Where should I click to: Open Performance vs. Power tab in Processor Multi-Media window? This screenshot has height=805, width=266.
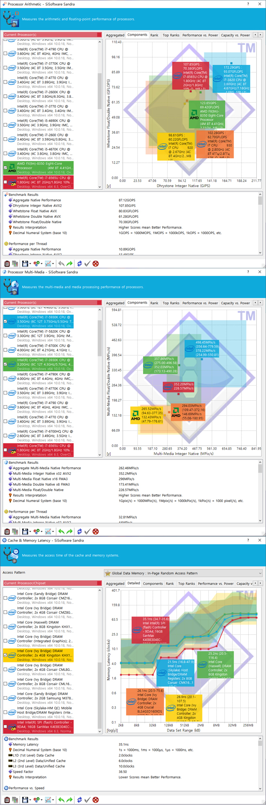click(200, 303)
